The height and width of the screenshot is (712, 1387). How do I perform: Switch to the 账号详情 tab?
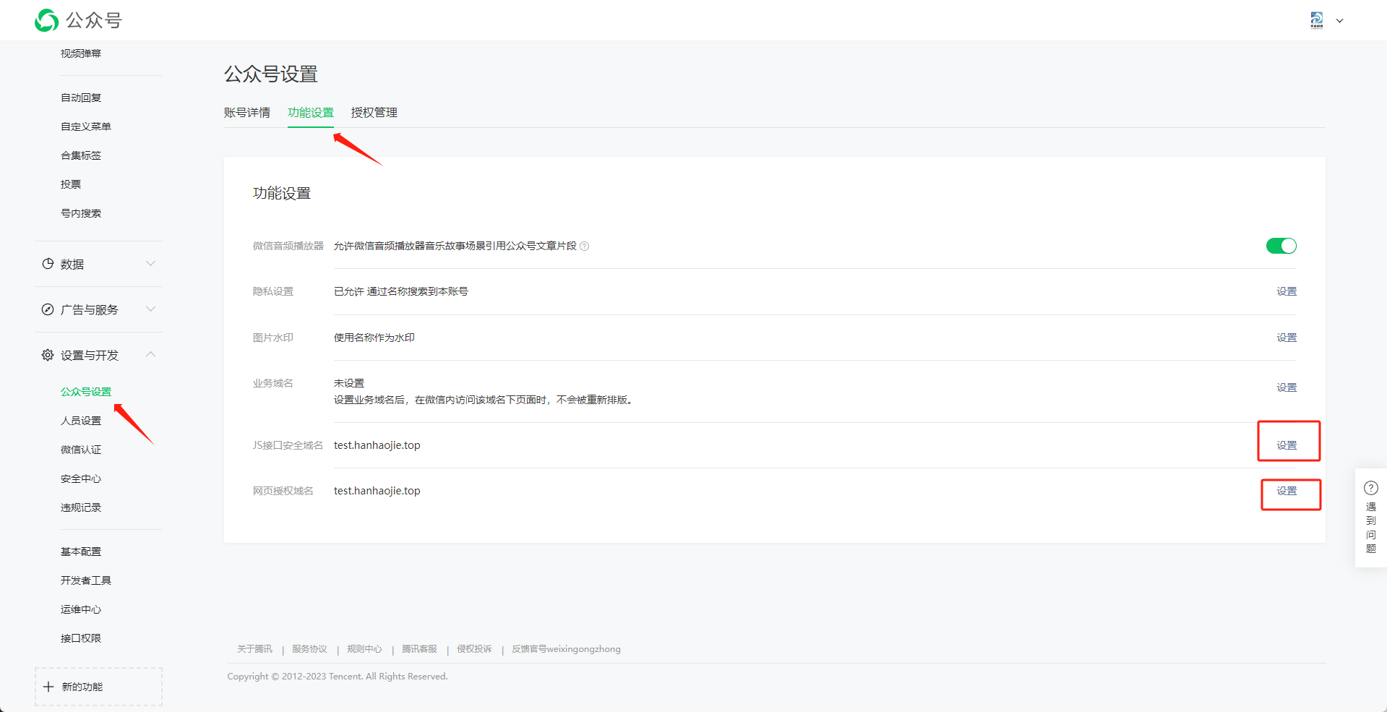coord(247,113)
